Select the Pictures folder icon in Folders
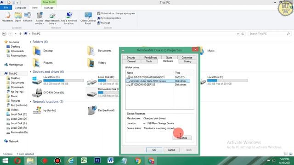 point(37,63)
